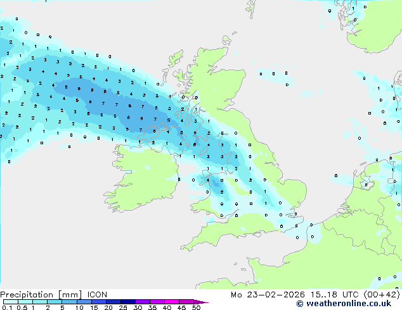
Task: Click the 'Precipitation [mm]' legend title
Action: (x=41, y=295)
